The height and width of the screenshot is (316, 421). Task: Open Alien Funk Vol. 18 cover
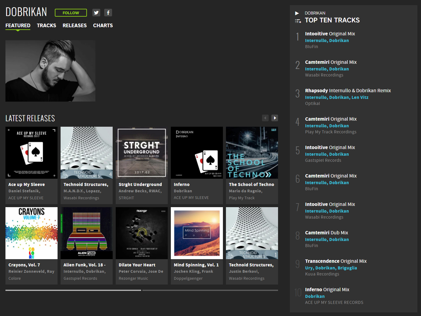click(x=87, y=233)
